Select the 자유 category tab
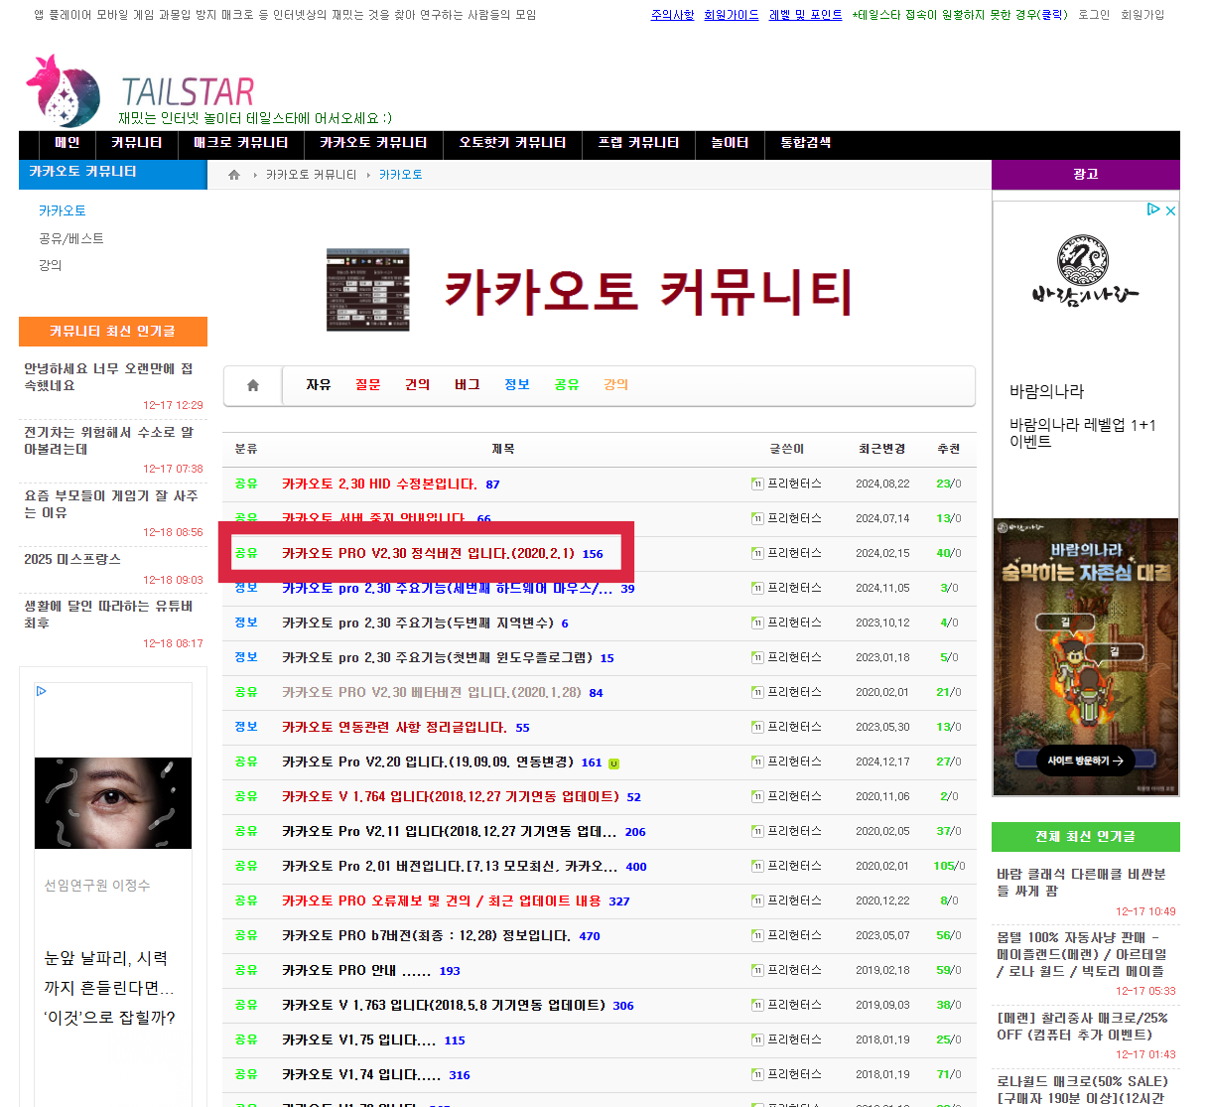The height and width of the screenshot is (1107, 1209). [x=319, y=385]
